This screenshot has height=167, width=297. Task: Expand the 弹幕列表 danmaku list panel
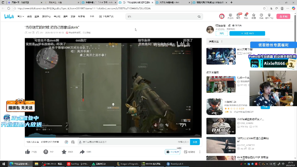[x=238, y=42]
